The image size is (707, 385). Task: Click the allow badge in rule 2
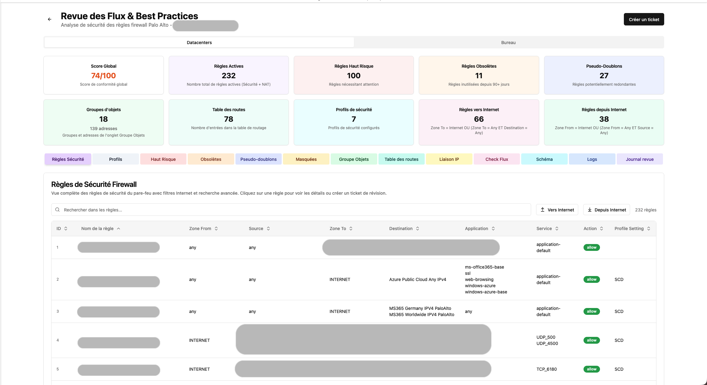tap(591, 279)
